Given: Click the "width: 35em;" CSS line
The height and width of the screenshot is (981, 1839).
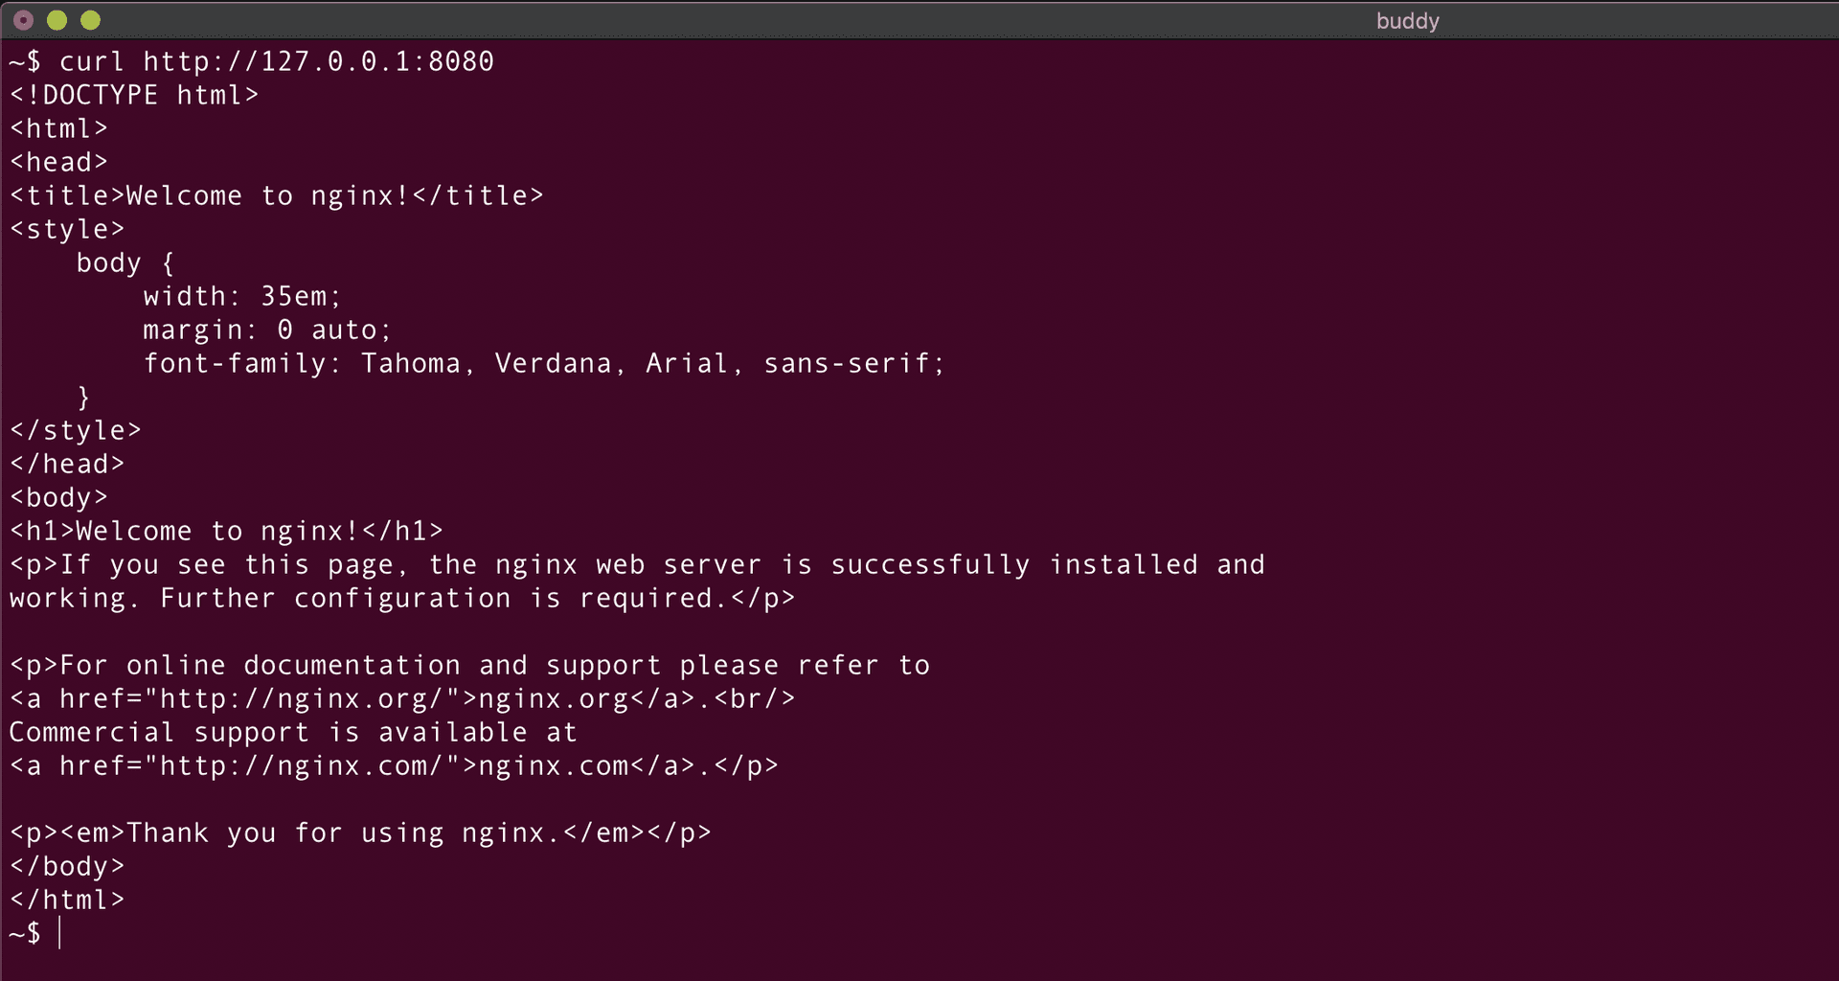Looking at the screenshot, I should click(x=241, y=296).
